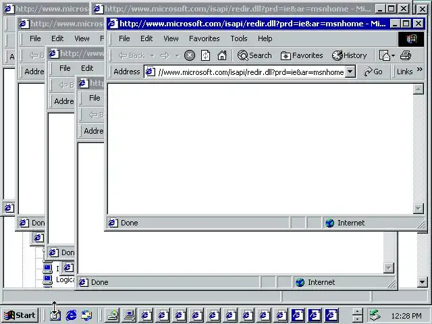Image resolution: width=432 pixels, height=324 pixels.
Task: Click the "Done" text in the front status bar
Action: (129, 223)
